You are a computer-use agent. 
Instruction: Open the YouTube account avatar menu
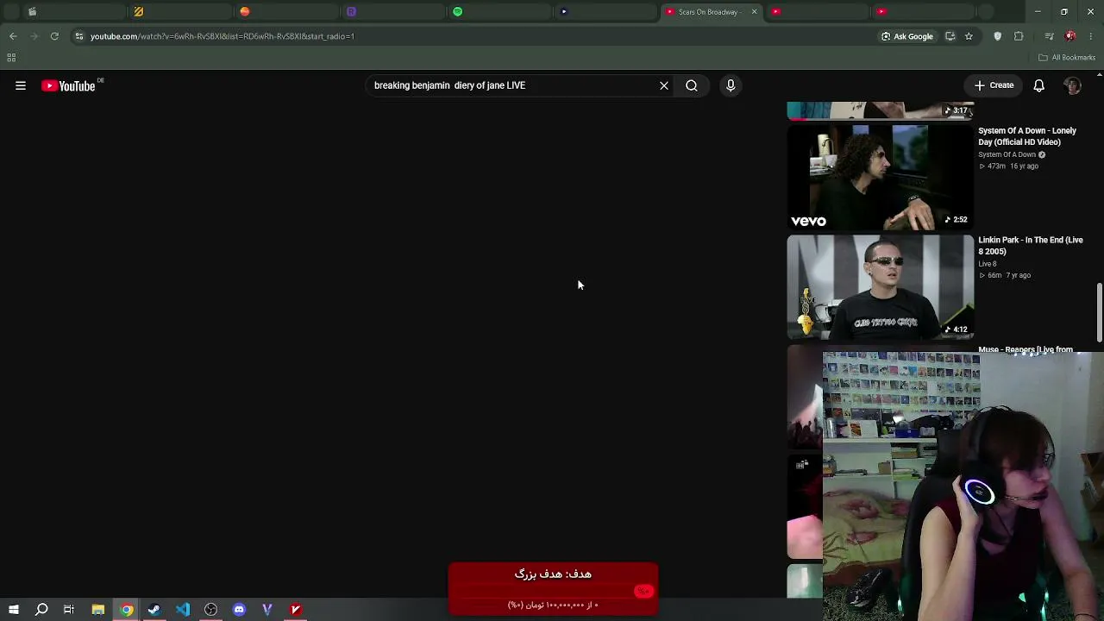click(1073, 85)
